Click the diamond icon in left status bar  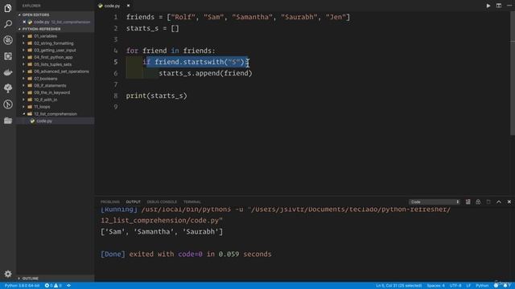[68, 286]
